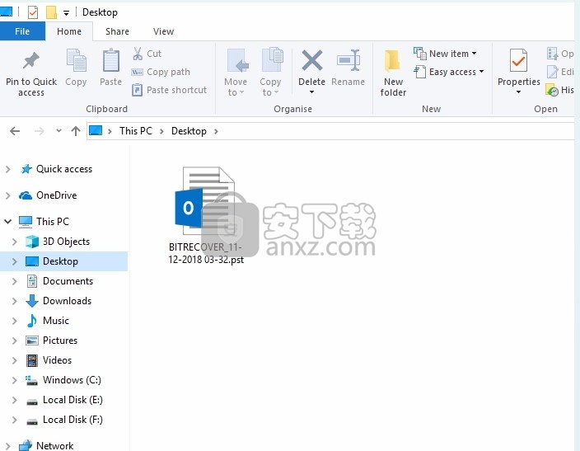580x451 pixels.
Task: Click New folder icon in title bar toolbar
Action: (x=51, y=12)
